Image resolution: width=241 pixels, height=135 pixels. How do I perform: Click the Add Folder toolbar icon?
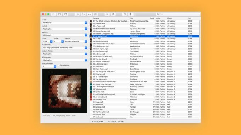point(65,14)
